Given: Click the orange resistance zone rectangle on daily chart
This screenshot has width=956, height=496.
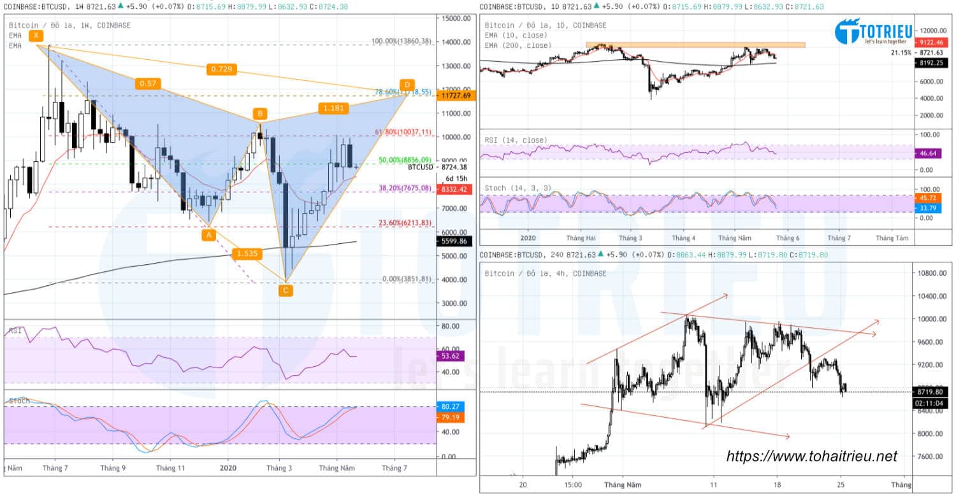Looking at the screenshot, I should click(x=695, y=45).
